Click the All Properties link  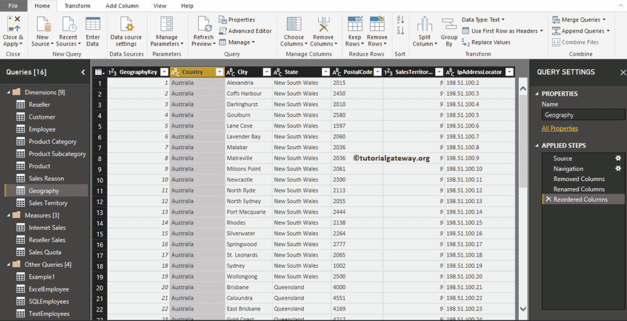559,129
